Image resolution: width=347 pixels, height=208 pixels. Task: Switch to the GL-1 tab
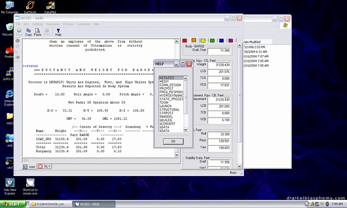click(x=44, y=166)
